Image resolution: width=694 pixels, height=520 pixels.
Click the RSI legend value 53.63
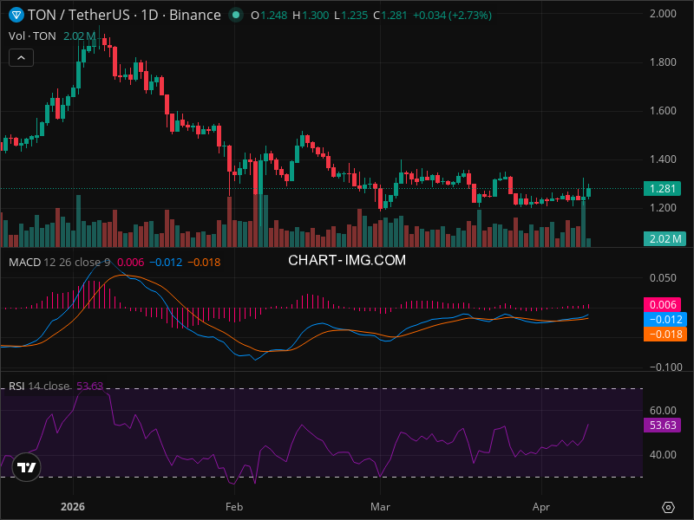click(90, 386)
